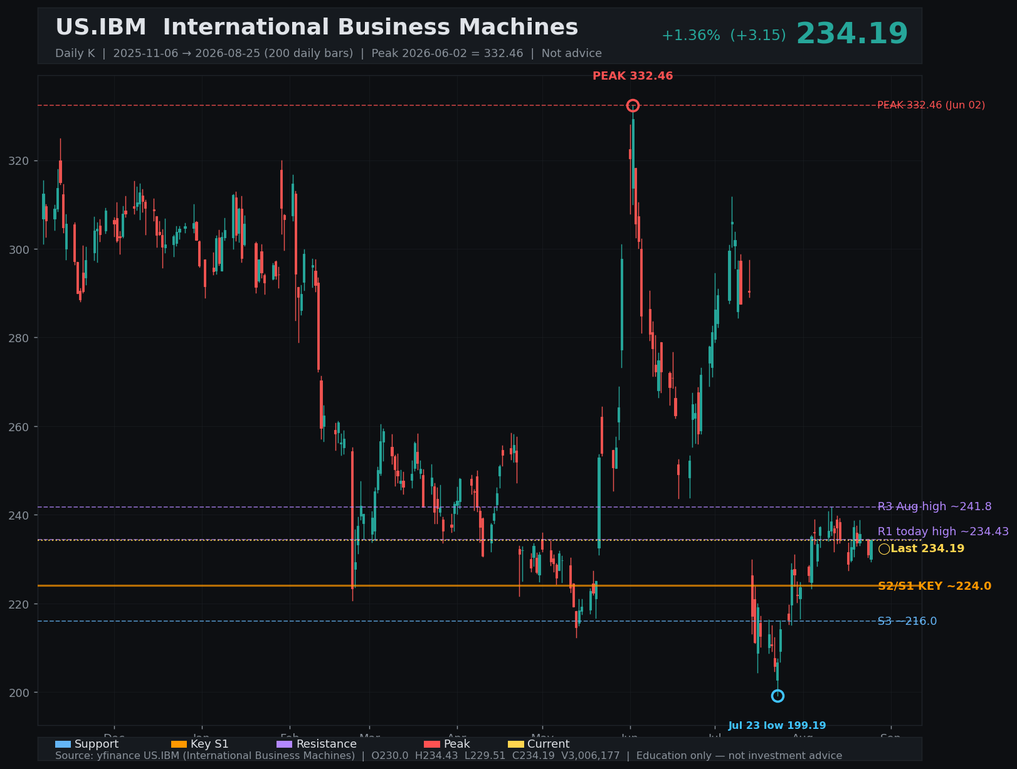Click the Support legend text
The image size is (1017, 769).
tap(97, 744)
